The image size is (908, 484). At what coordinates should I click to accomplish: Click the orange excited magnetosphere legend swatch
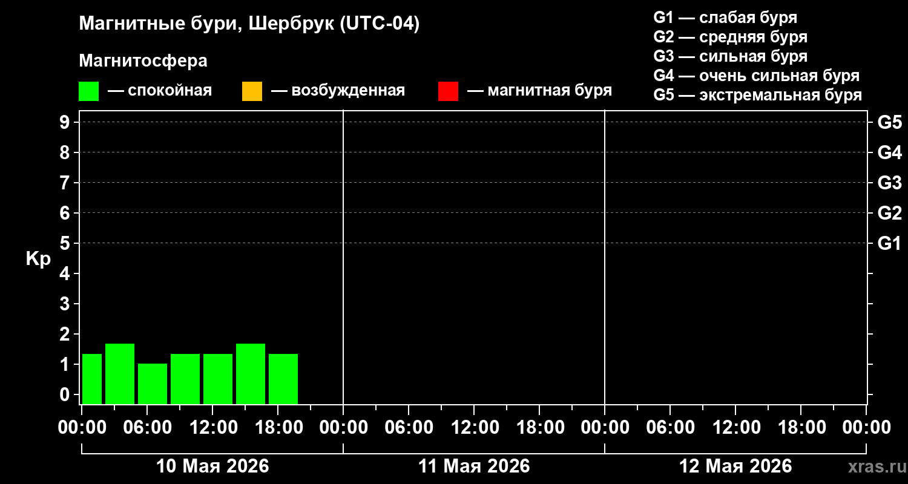click(252, 91)
